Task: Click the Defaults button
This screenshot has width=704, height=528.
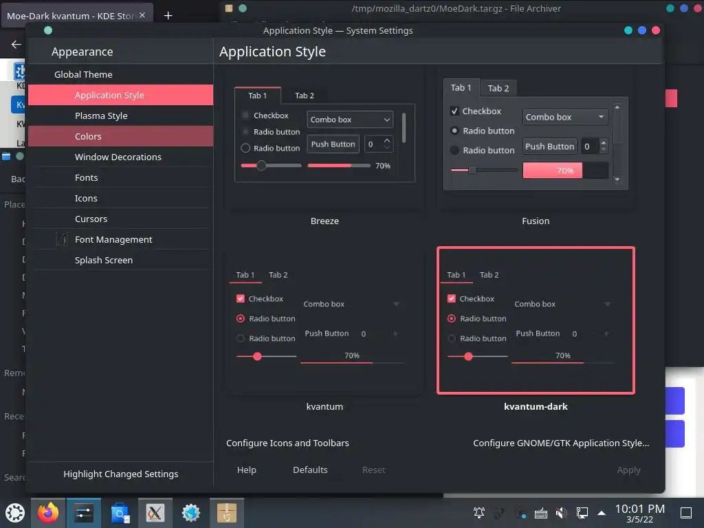Action: point(310,470)
